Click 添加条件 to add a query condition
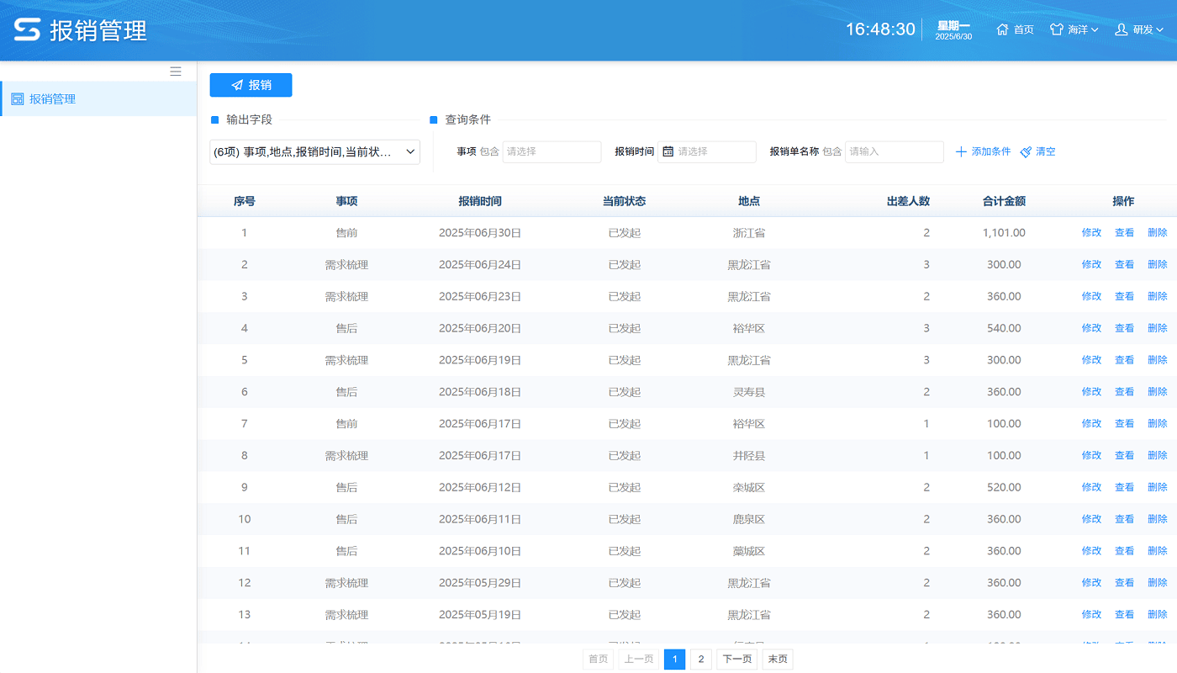 (x=990, y=151)
